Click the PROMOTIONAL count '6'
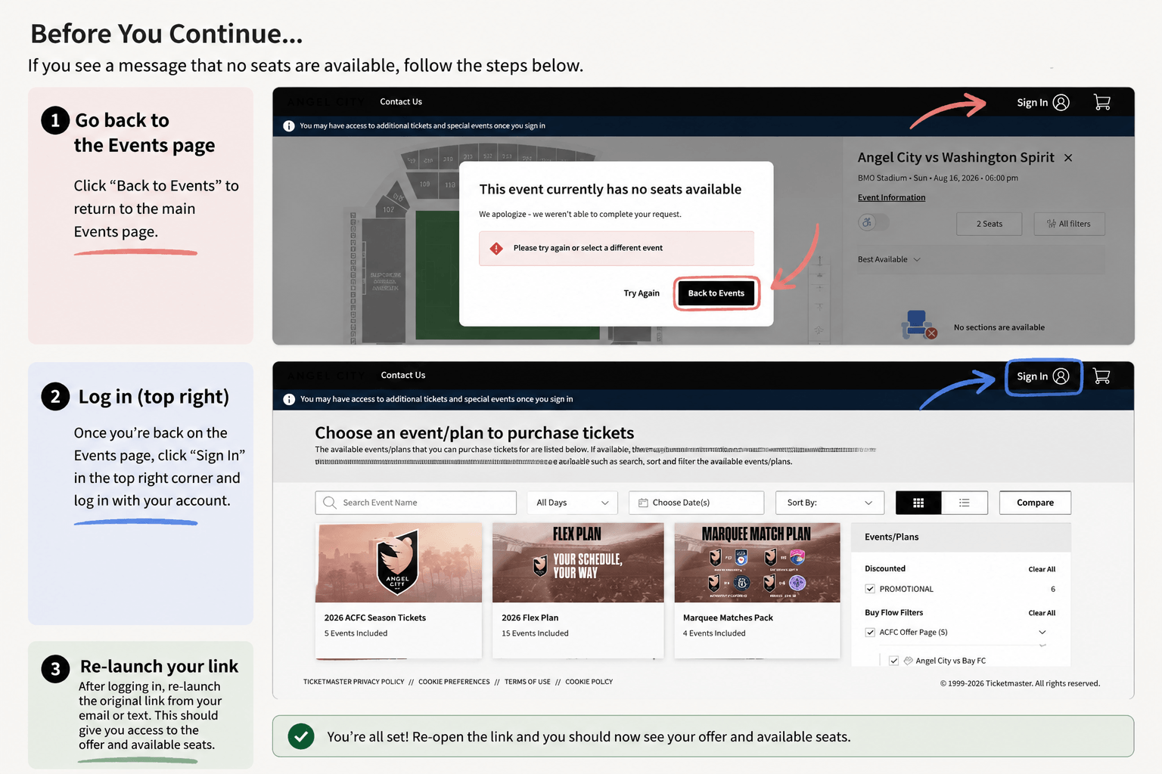 [1053, 589]
